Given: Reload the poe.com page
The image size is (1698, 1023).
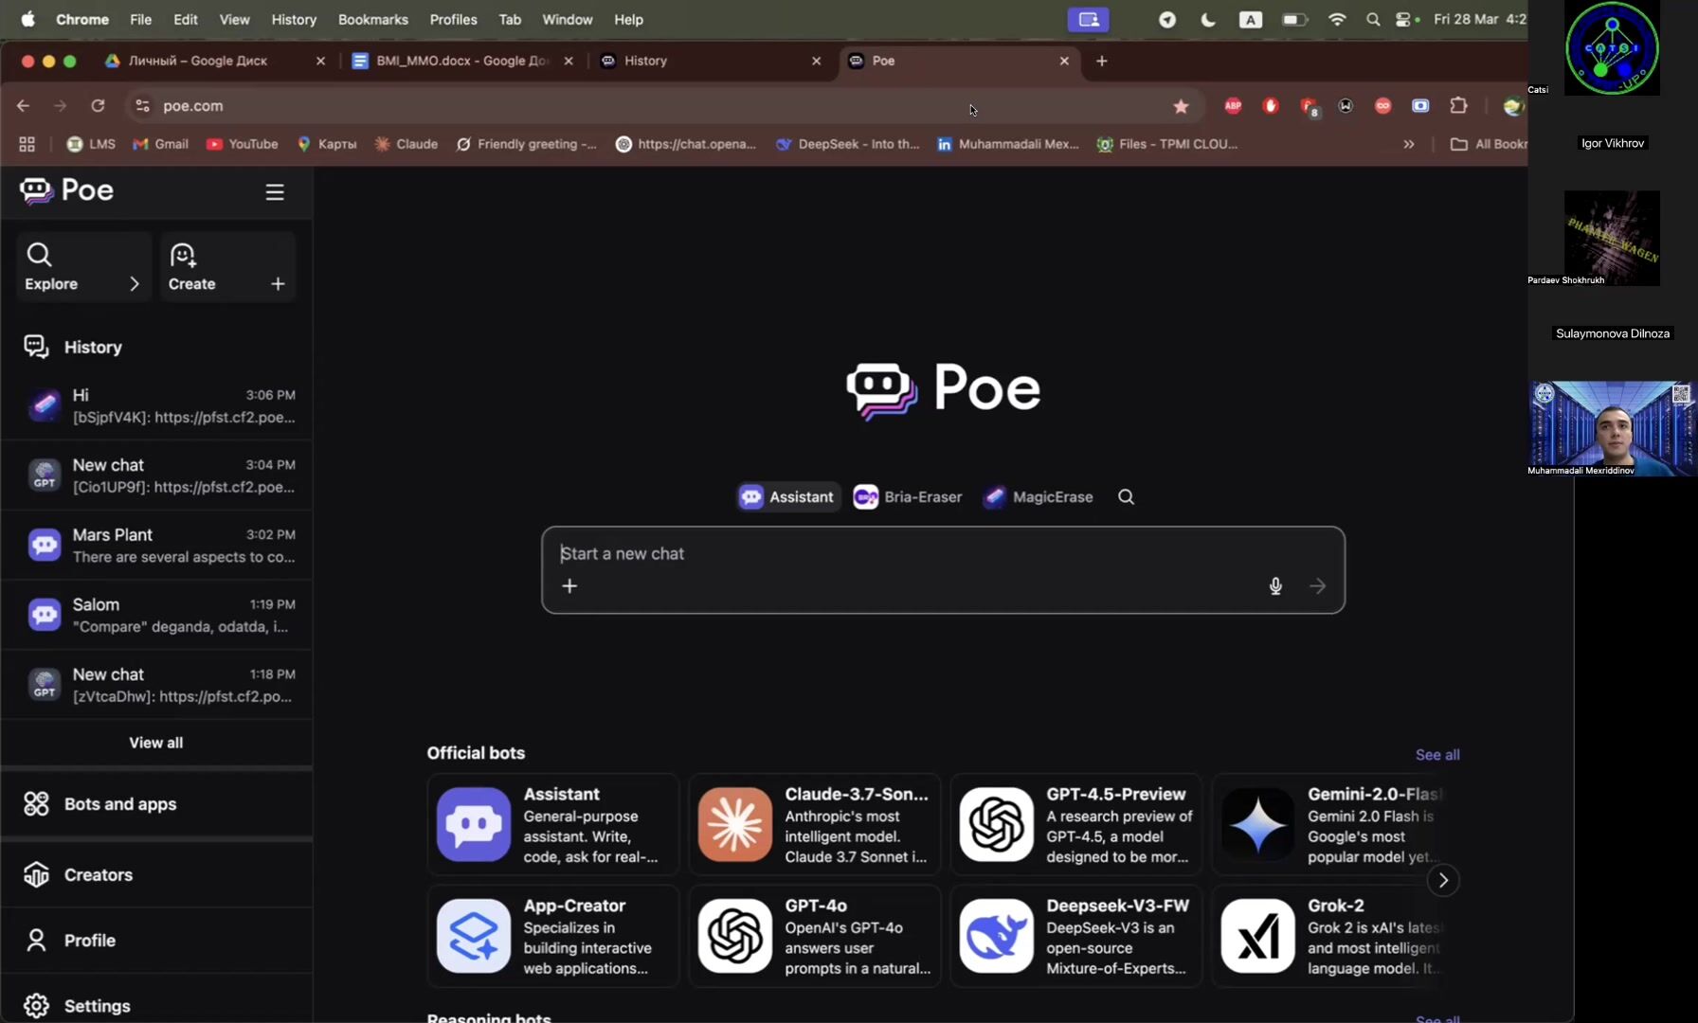Looking at the screenshot, I should 98,106.
